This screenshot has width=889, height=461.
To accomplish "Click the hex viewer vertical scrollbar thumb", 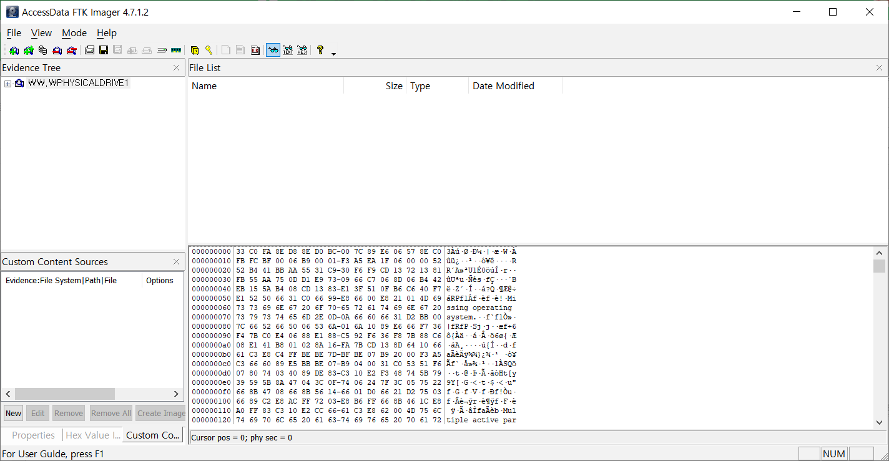I will point(879,266).
